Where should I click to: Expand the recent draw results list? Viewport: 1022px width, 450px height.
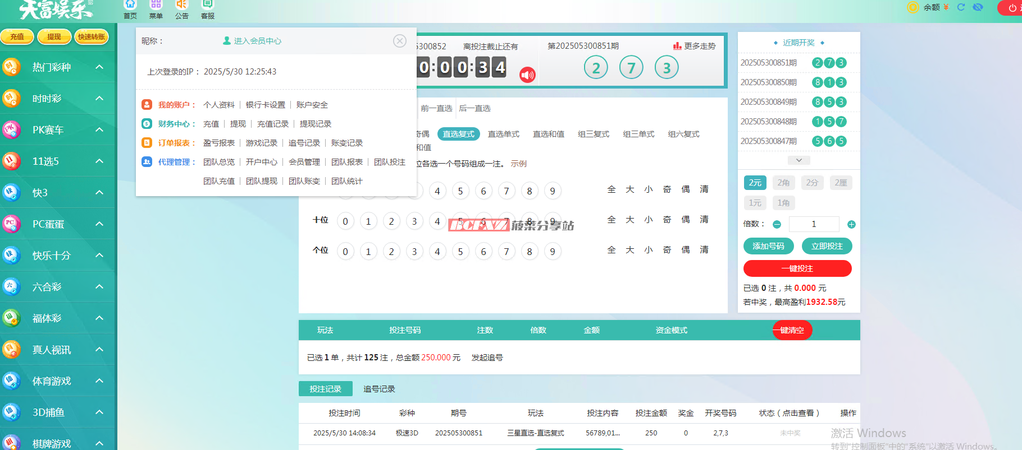coord(799,160)
